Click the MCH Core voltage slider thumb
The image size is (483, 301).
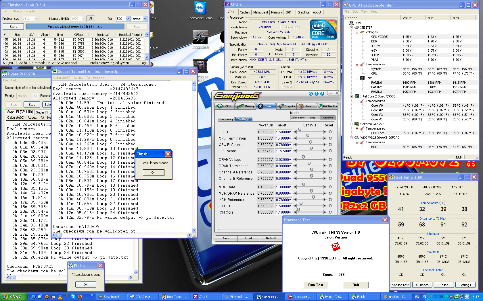(304, 185)
